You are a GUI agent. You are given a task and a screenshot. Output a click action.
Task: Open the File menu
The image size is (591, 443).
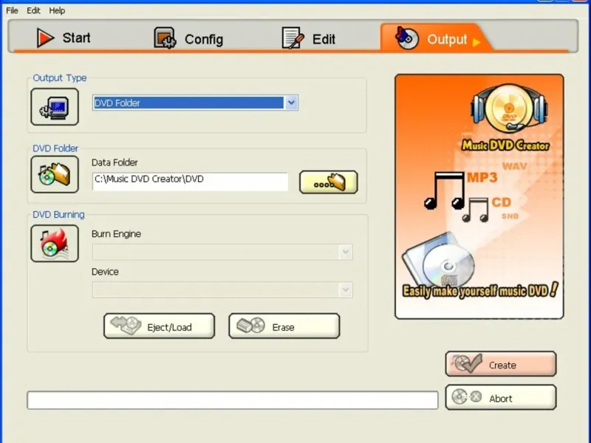[12, 10]
